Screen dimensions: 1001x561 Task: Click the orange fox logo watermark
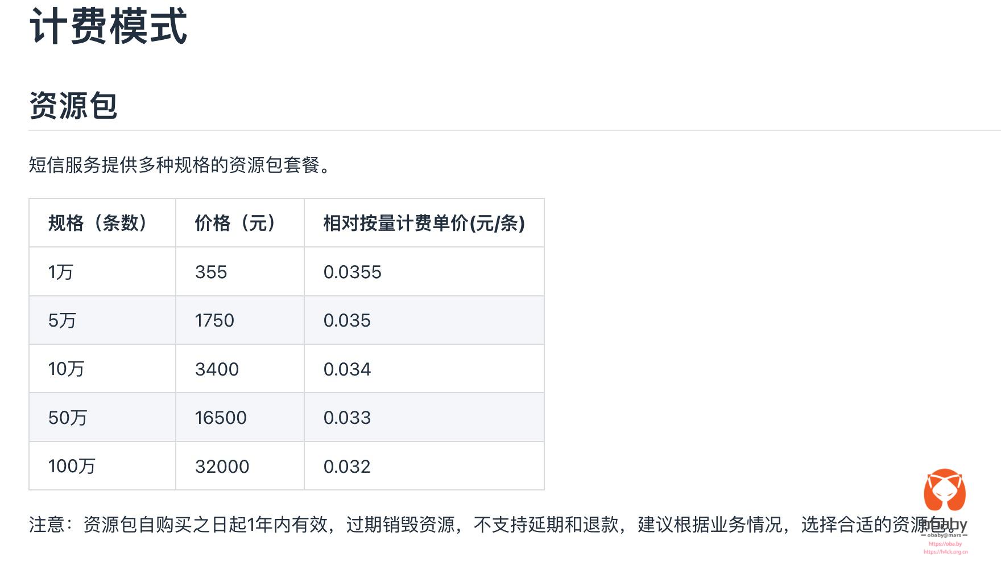pos(944,490)
